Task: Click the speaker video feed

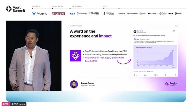Action: (x=34, y=56)
